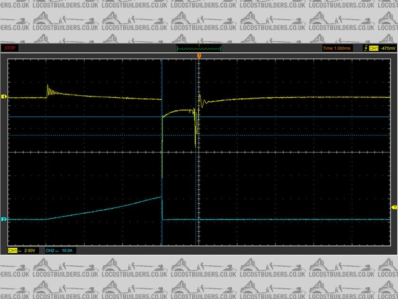
Task: Click the Time 1.000ms timebase readout
Action: pyautogui.click(x=337, y=48)
